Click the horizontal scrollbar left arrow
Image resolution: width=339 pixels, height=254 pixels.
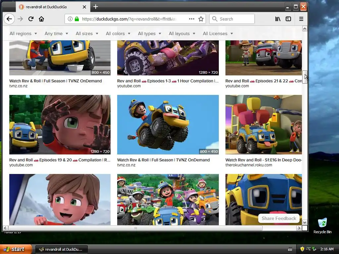[5, 228]
